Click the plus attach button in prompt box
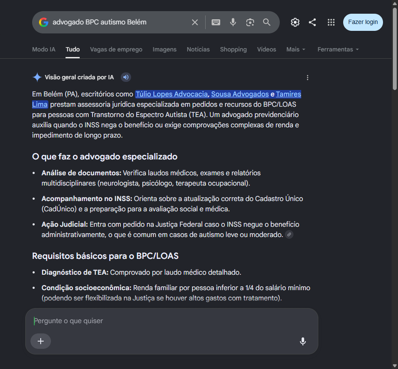The image size is (398, 369). [41, 341]
